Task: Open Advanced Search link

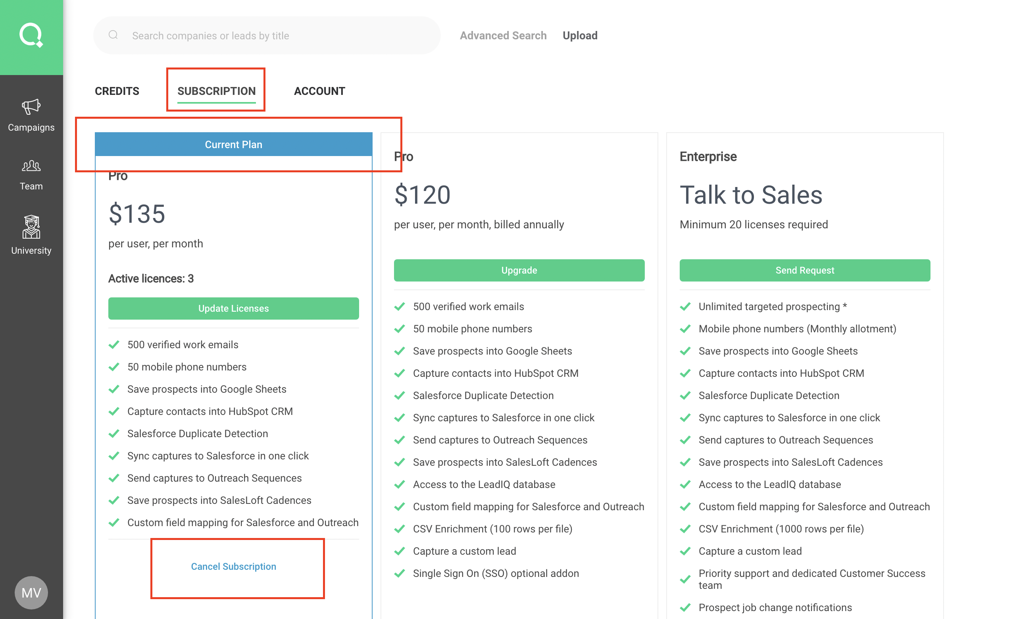Action: pos(503,35)
